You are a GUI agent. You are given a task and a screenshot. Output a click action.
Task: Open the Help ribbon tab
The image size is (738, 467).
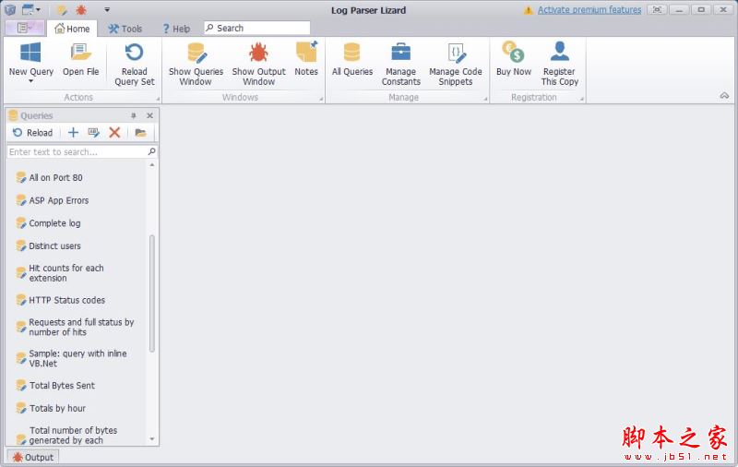tap(176, 29)
